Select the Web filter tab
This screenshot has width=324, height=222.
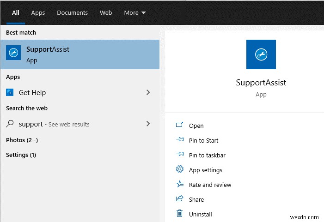tap(106, 12)
